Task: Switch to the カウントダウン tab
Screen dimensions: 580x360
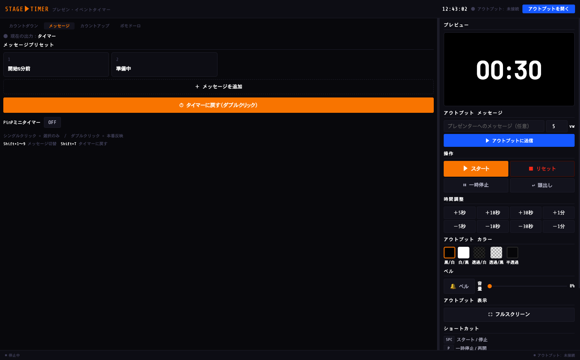Action: point(24,26)
